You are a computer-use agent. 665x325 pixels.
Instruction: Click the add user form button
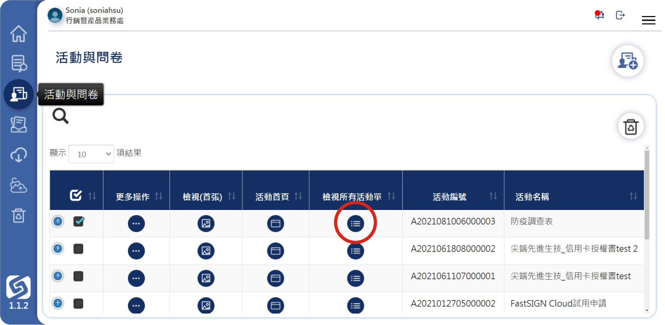pos(628,61)
